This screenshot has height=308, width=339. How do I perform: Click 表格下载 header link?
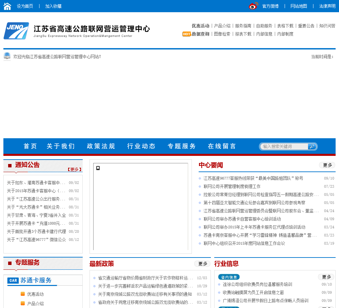285,26
